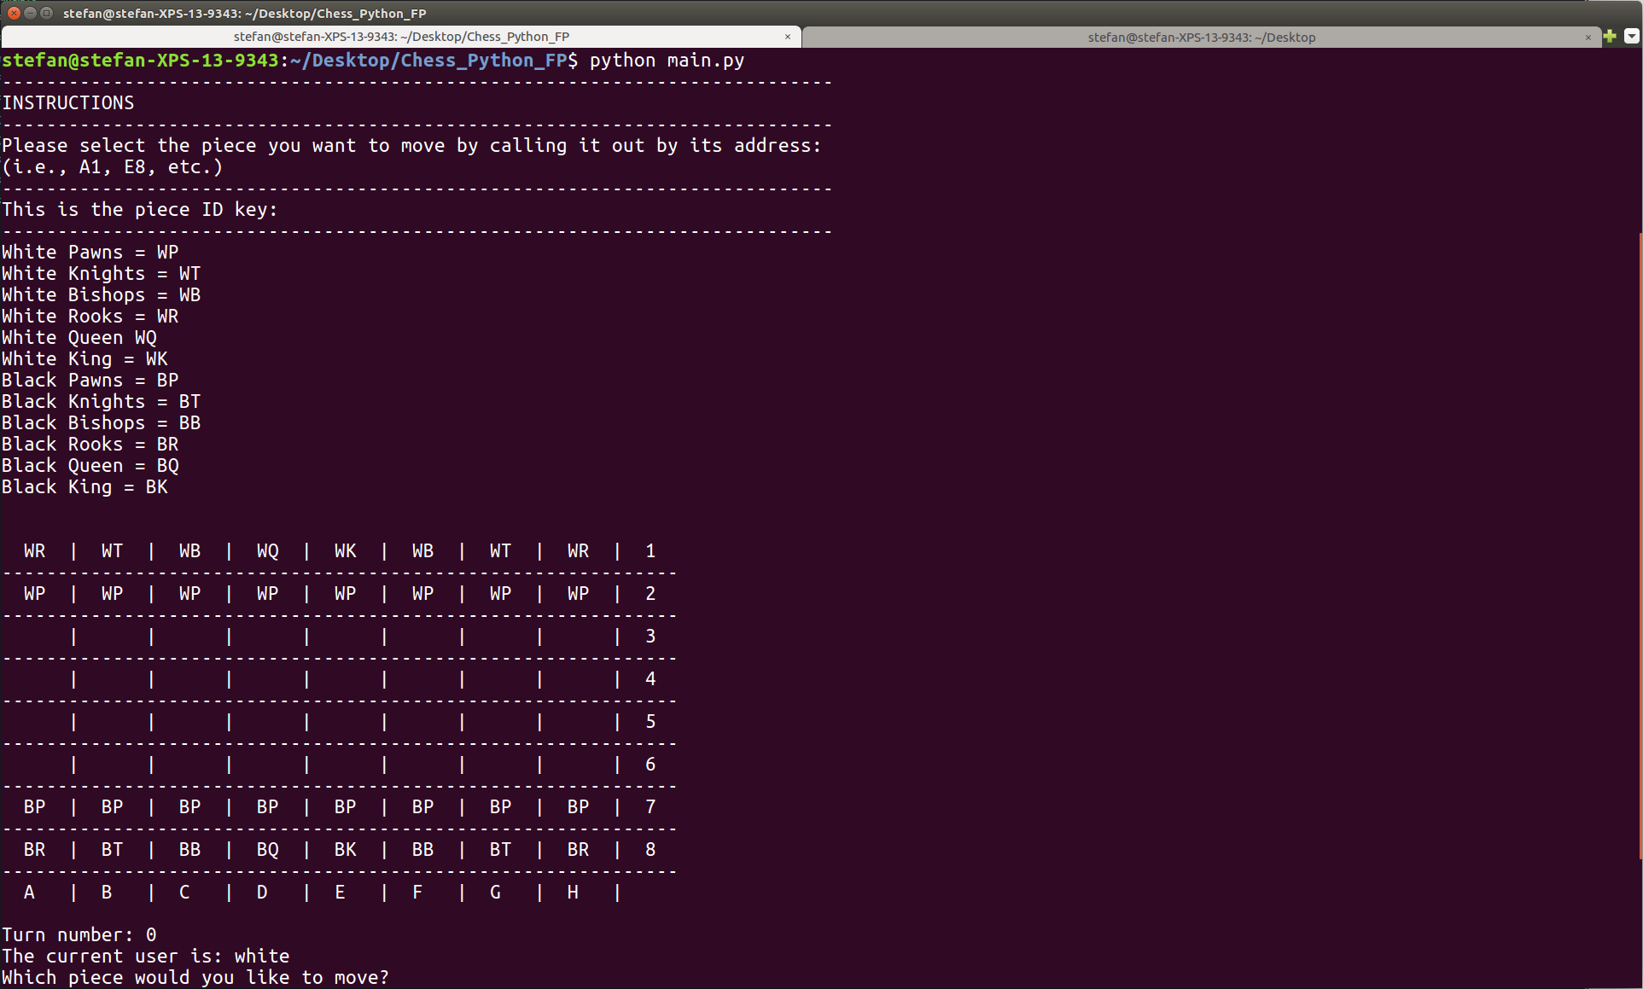Click the 'Which piece would you like to move?' prompt

(x=195, y=977)
